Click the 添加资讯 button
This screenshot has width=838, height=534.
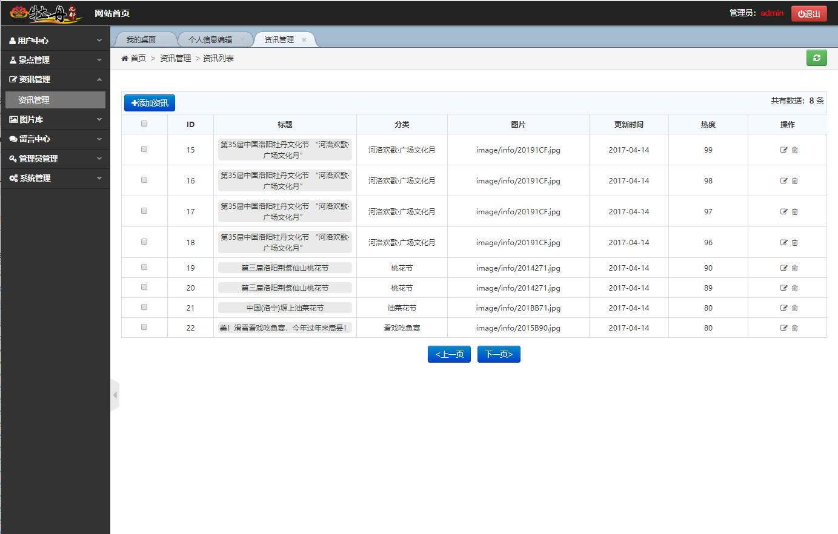pos(149,102)
